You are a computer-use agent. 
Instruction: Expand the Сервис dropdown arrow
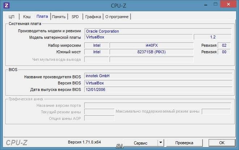pyautogui.click(x=161, y=143)
